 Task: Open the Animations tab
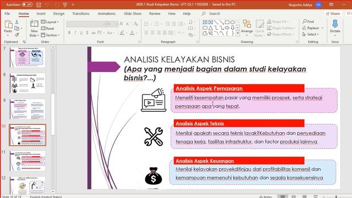[106, 13]
